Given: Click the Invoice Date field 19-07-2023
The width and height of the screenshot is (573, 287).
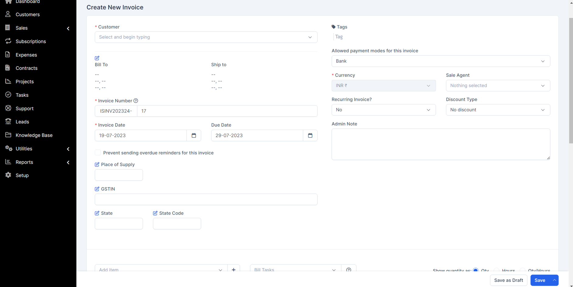Looking at the screenshot, I should [141, 135].
